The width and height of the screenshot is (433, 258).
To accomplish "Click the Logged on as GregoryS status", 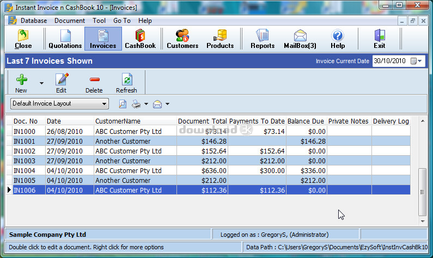I will point(275,235).
